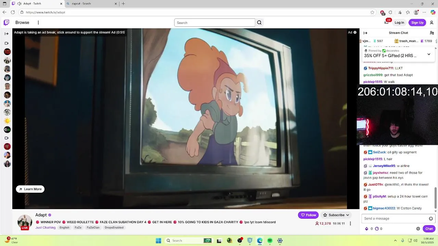Screen dimensions: 438x246
Task: Click the ad info icon next to Ad label
Action: (355, 32)
